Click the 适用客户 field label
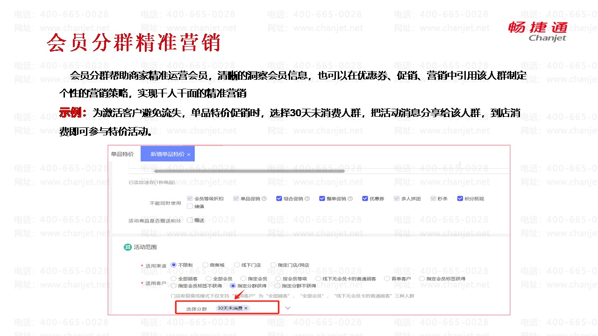598x336 pixels. [x=156, y=283]
